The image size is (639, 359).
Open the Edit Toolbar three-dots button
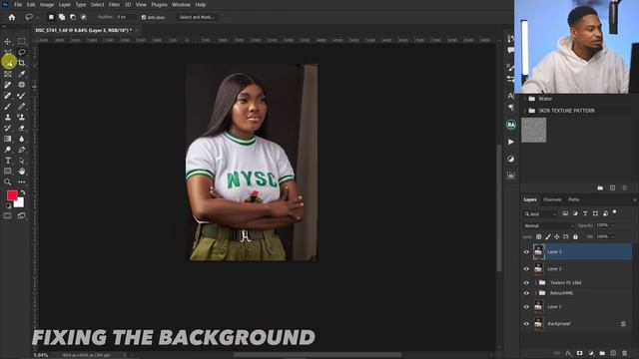click(22, 181)
